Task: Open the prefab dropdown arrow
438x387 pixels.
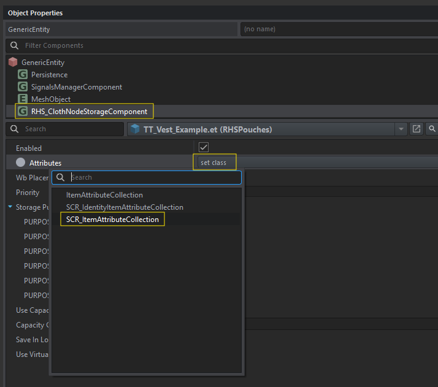Action: (x=401, y=129)
